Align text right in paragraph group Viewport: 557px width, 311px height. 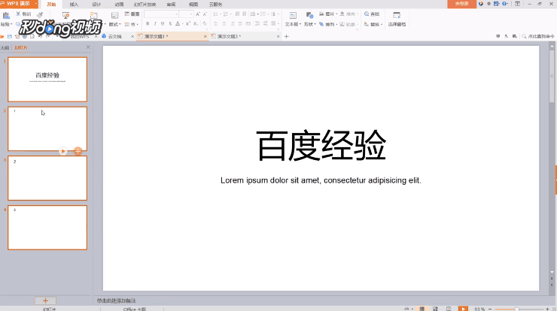[233, 24]
